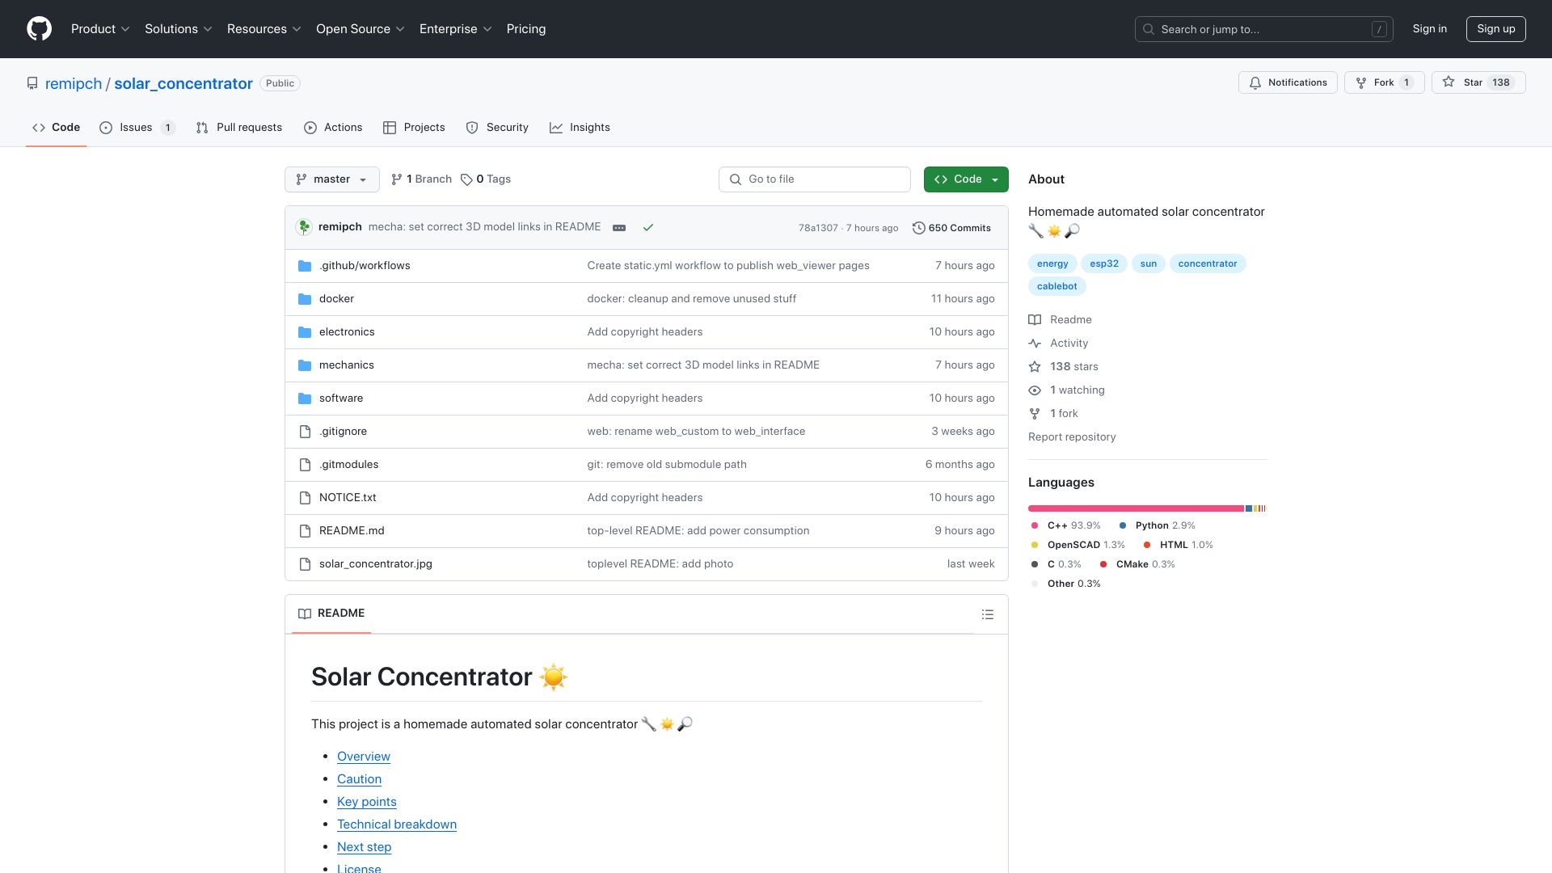Expand the Solutions menu
The height and width of the screenshot is (873, 1552).
coord(178,29)
